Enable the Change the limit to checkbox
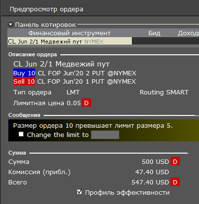The width and height of the screenshot is (199, 204). [21, 134]
